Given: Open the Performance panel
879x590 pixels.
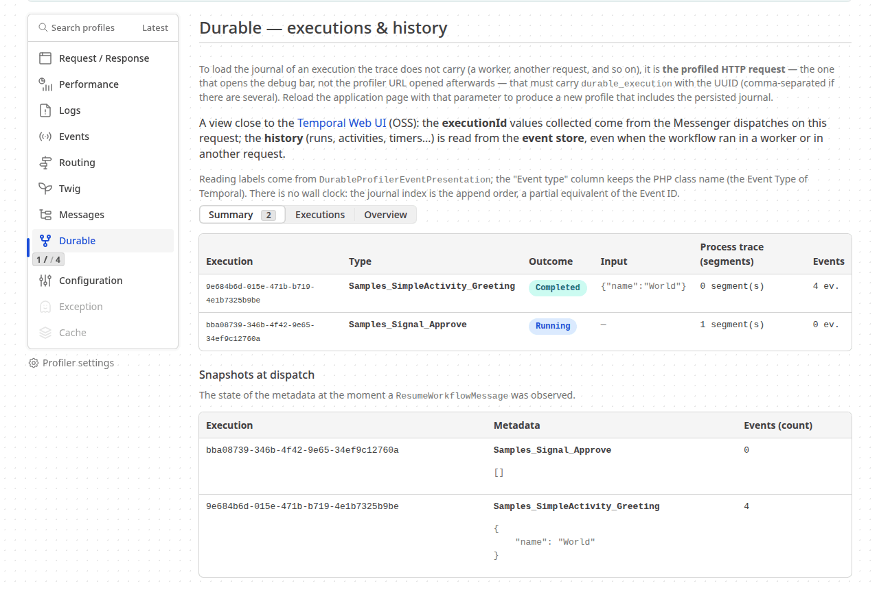Looking at the screenshot, I should point(103,84).
